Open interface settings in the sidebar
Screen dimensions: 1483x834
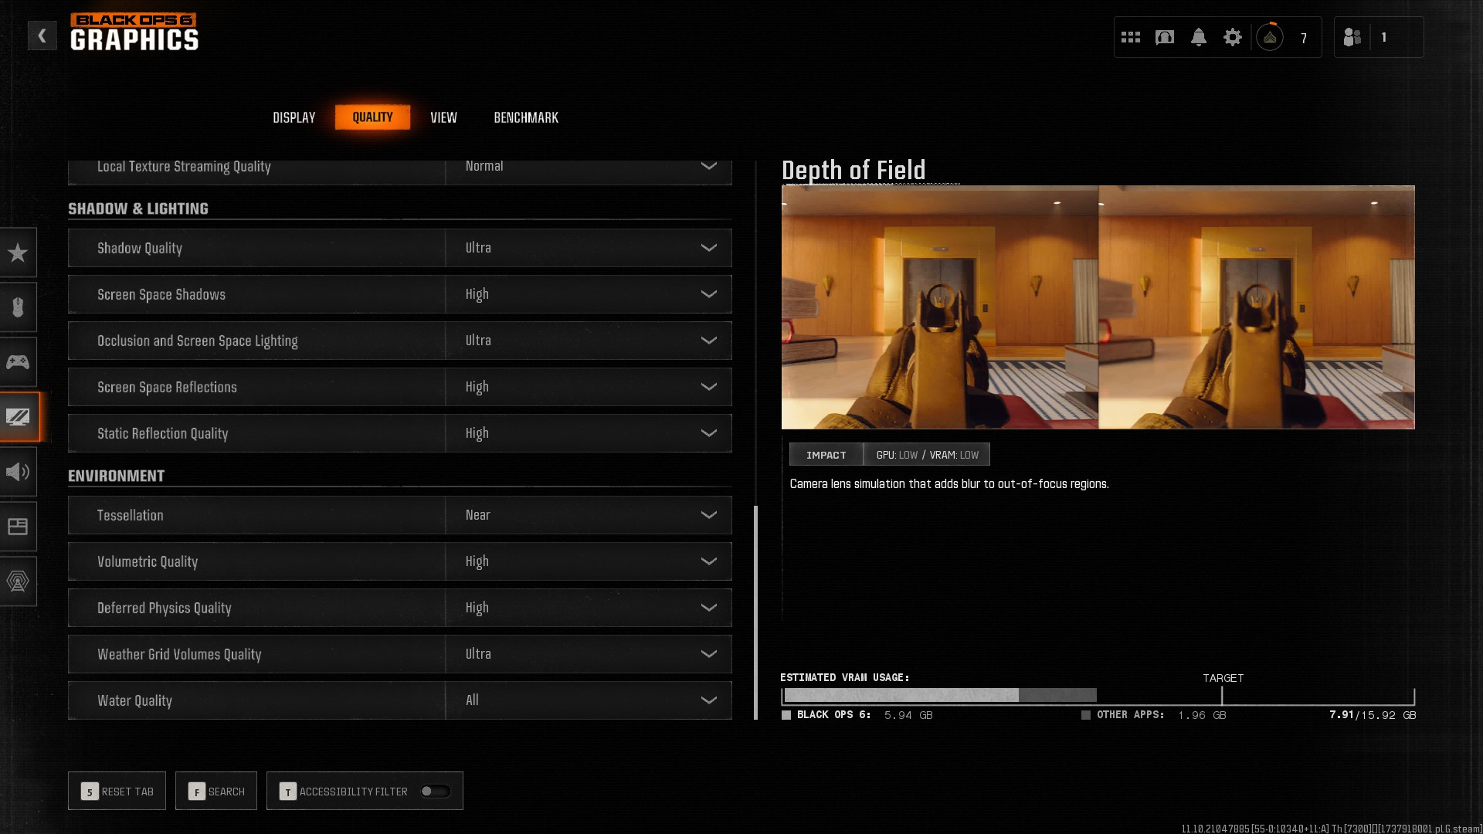(18, 527)
